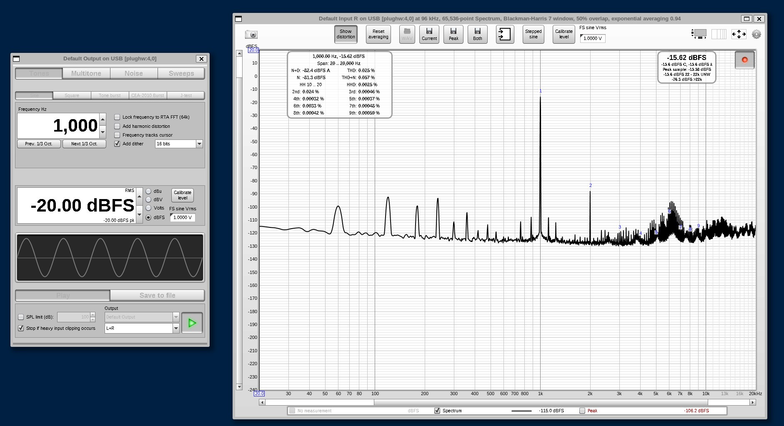The height and width of the screenshot is (426, 784).
Task: Choose the J-test tab
Action: tap(186, 95)
